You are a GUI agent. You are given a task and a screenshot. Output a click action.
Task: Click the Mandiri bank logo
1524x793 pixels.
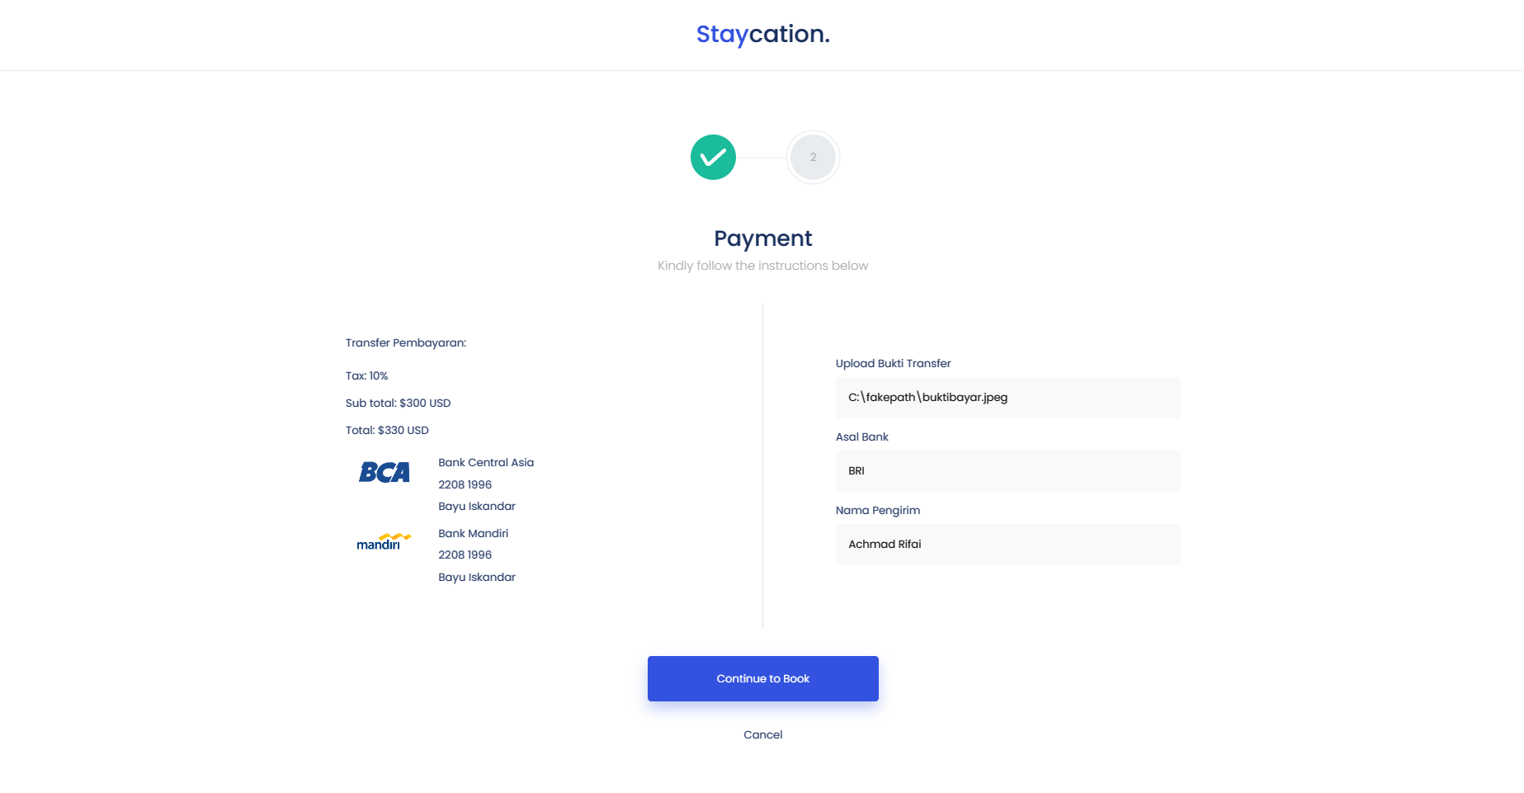click(x=384, y=542)
